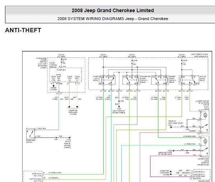Click the Hood Ajar Switch symbol
The image size is (215, 182).
click(x=30, y=134)
